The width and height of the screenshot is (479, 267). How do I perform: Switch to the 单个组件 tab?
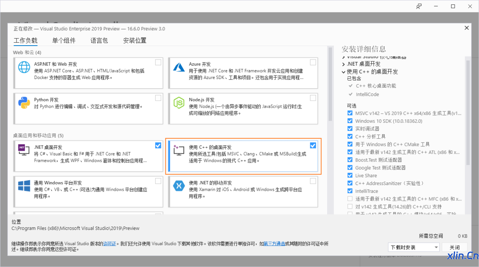click(64, 40)
